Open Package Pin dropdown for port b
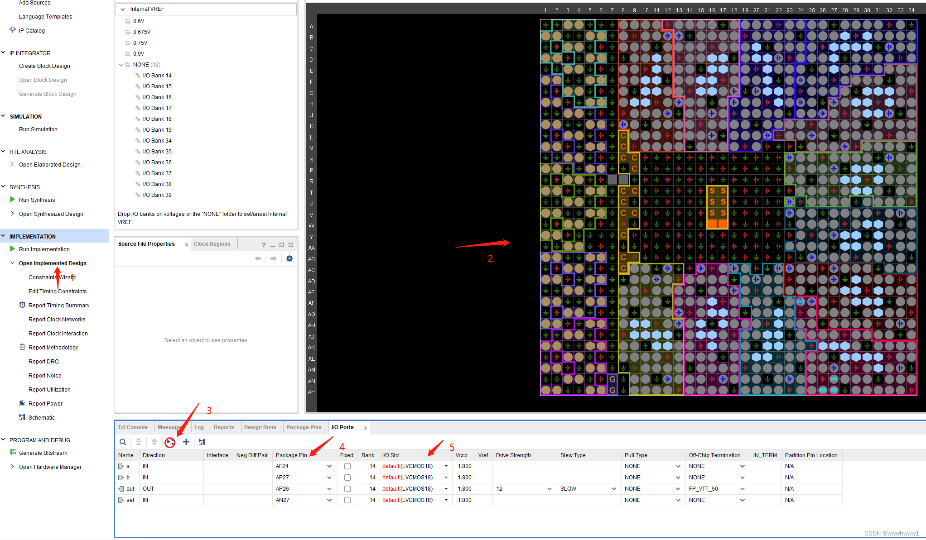 pos(329,478)
